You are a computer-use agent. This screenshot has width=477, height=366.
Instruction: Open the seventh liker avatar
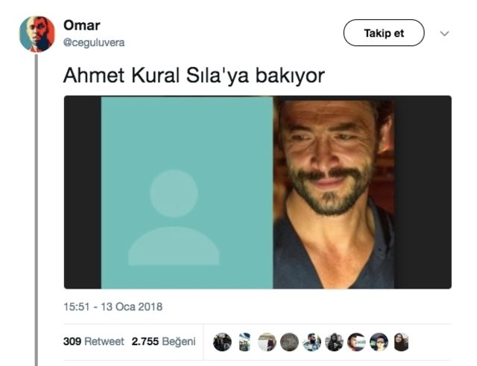pyautogui.click(x=356, y=342)
